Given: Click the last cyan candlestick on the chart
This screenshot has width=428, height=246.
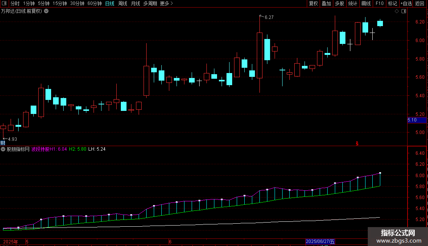Looking at the screenshot, I should pos(380,23).
